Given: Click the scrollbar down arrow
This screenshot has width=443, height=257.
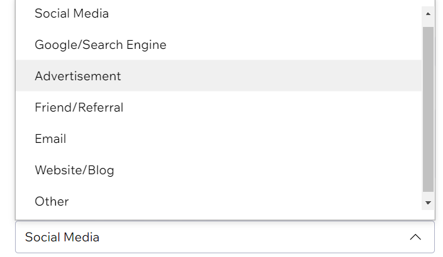Looking at the screenshot, I should [x=428, y=202].
